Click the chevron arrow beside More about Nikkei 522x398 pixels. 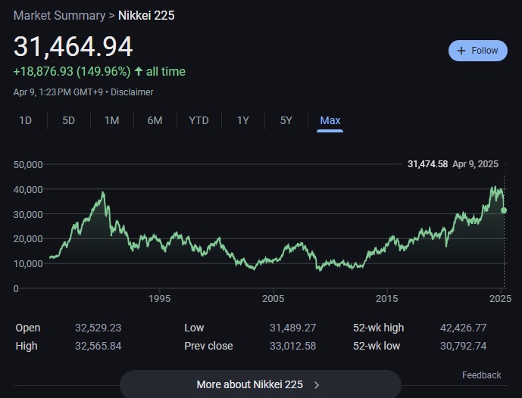tap(317, 385)
